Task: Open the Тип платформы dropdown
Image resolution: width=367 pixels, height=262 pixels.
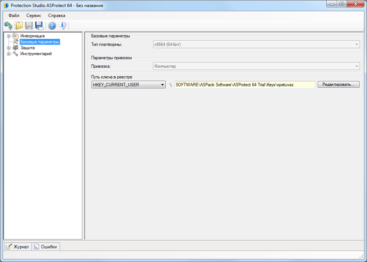Action: pos(256,44)
